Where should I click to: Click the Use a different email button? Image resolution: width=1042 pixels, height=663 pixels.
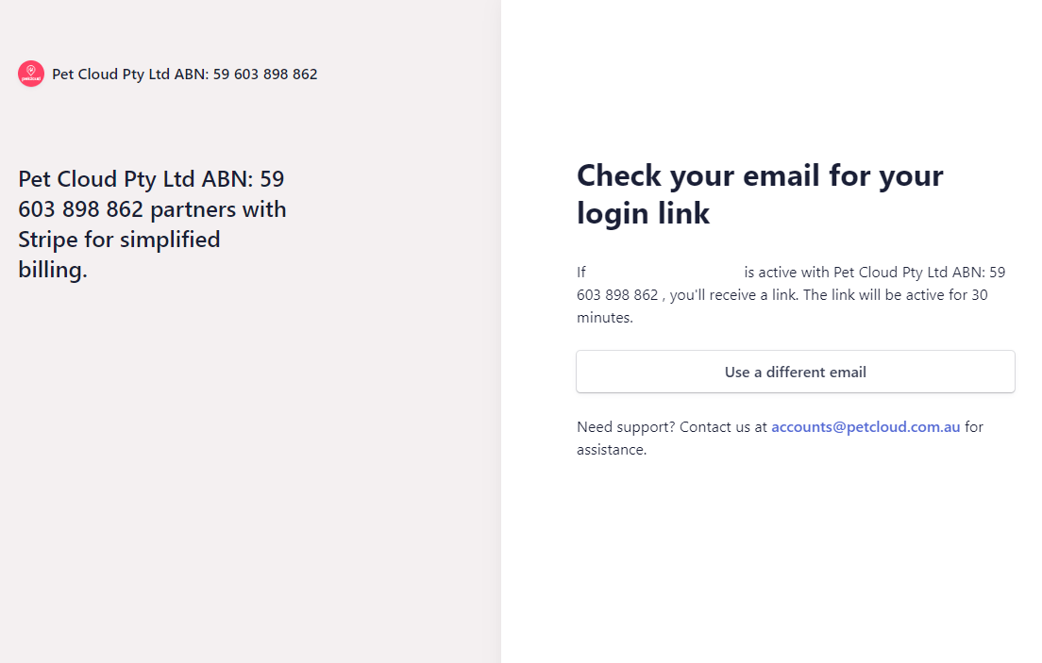pyautogui.click(x=795, y=372)
